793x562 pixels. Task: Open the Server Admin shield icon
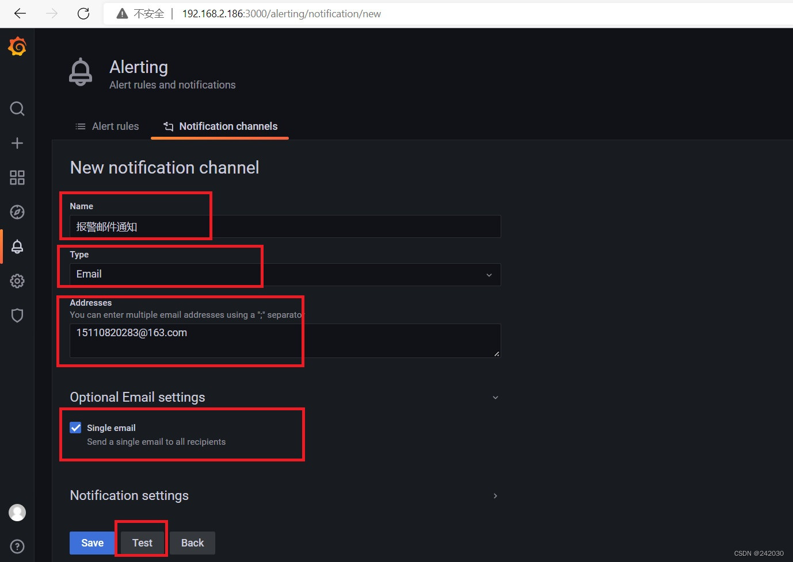click(17, 315)
